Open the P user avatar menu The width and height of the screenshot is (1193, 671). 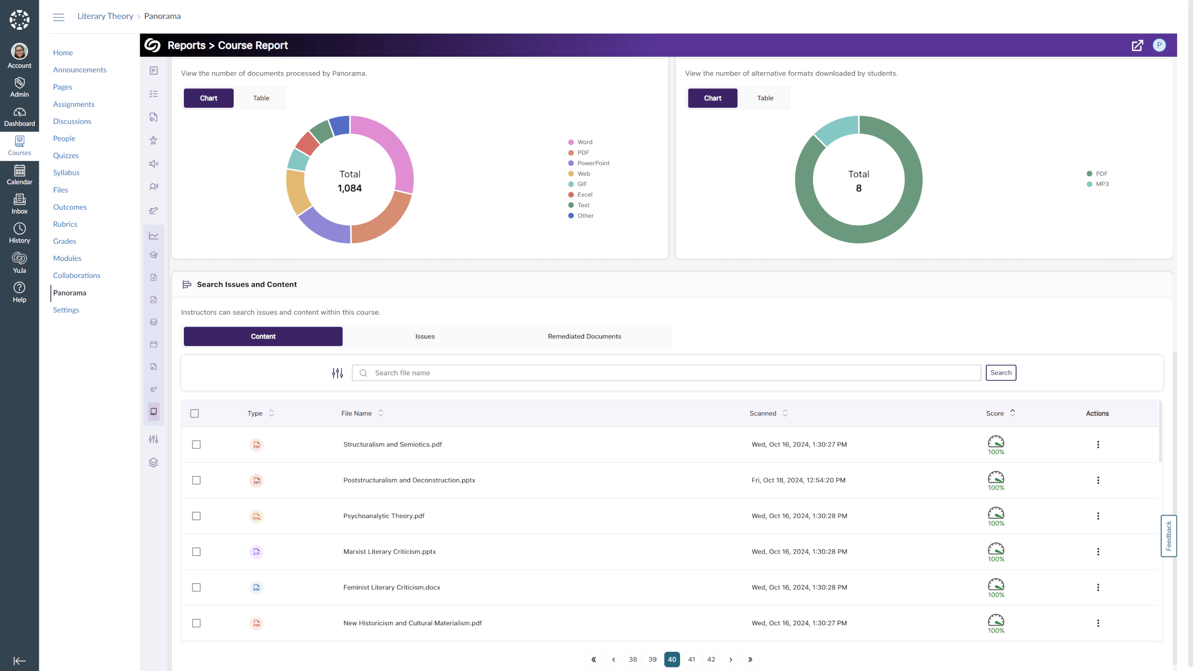click(x=1159, y=45)
